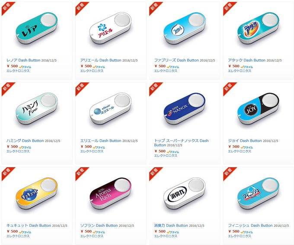Image resolution: width=294 pixels, height=245 pixels.
Task: Click the プライム badge under アリエール
Action: click(99, 67)
